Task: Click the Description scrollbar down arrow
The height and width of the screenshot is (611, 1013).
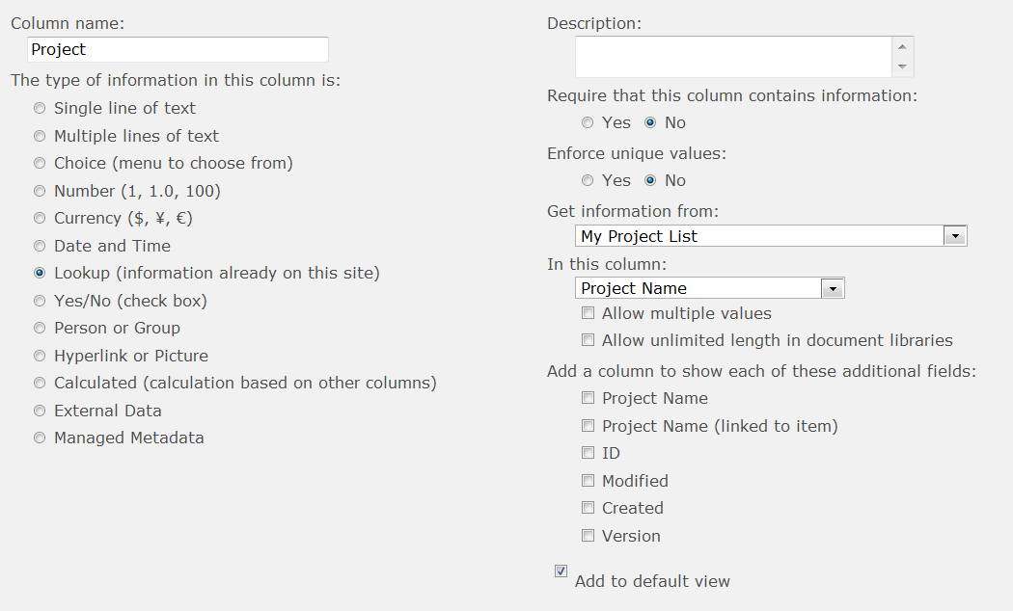Action: click(902, 67)
